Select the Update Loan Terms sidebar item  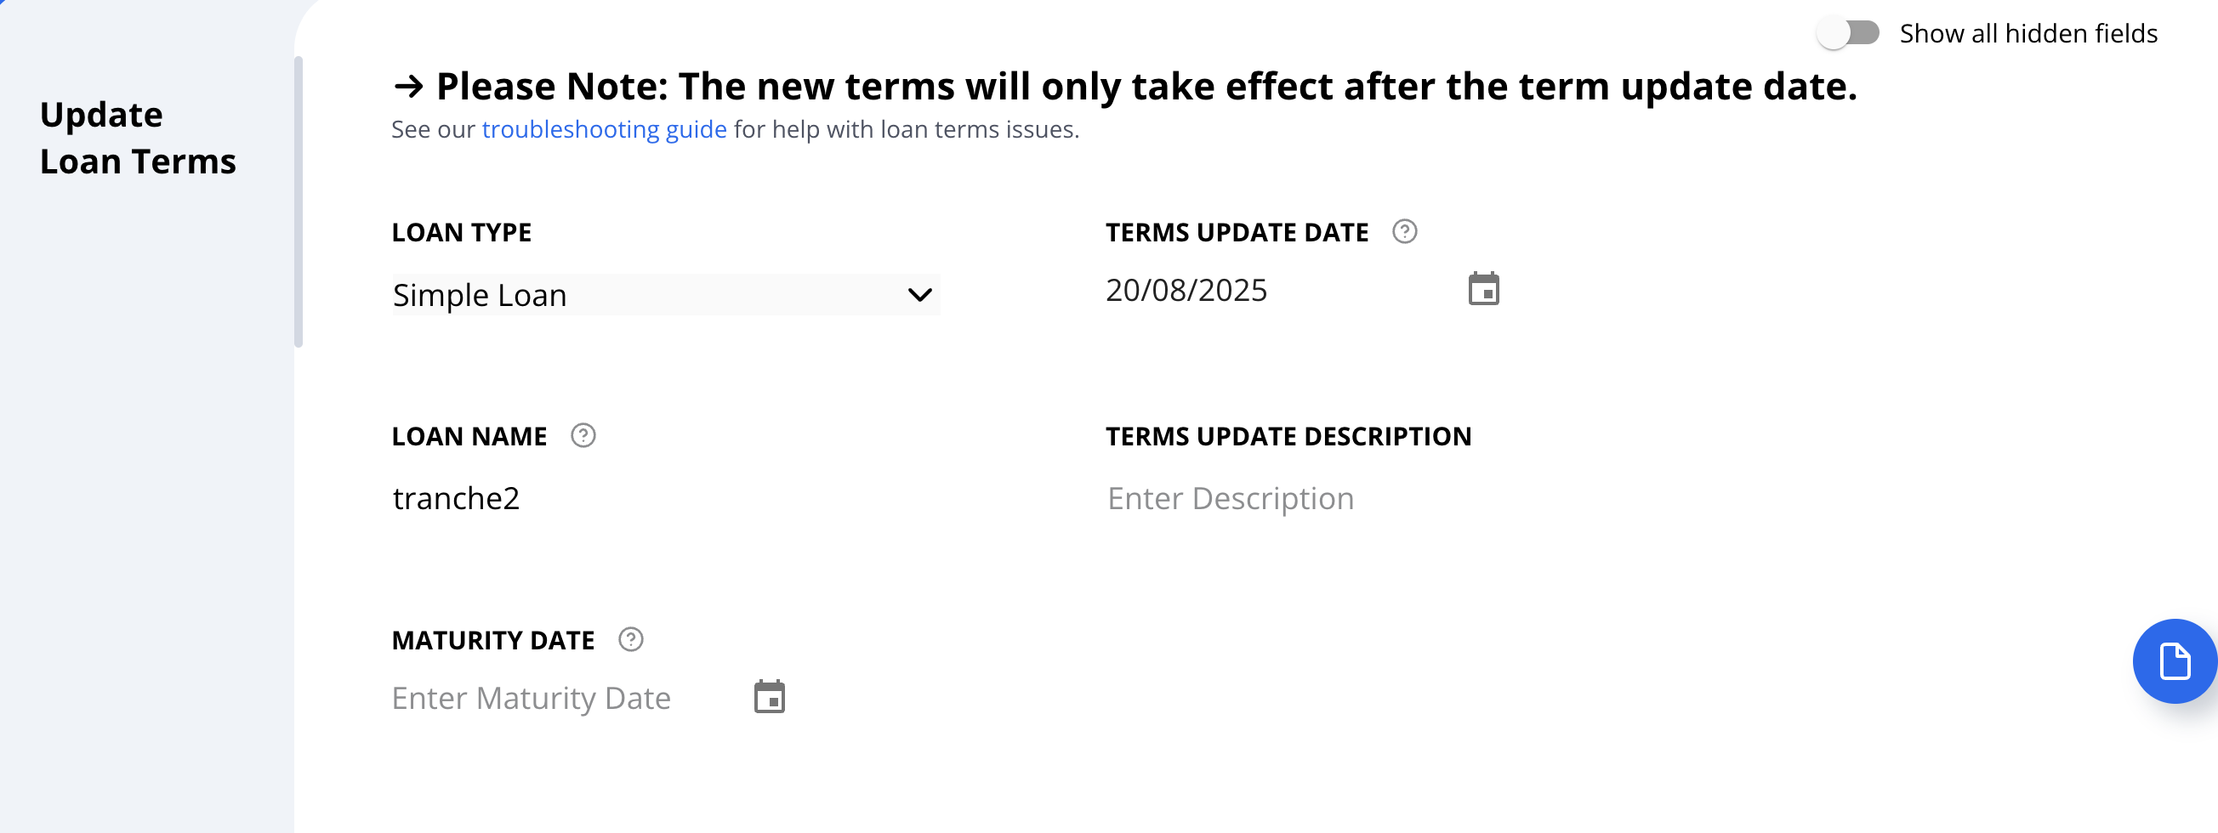pyautogui.click(x=138, y=138)
